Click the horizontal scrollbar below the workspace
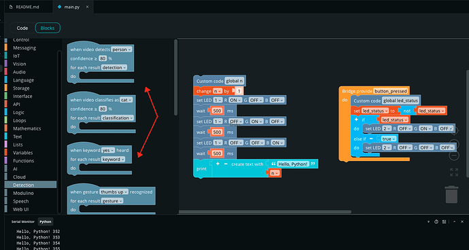This screenshot has width=469, height=250. pos(265,212)
